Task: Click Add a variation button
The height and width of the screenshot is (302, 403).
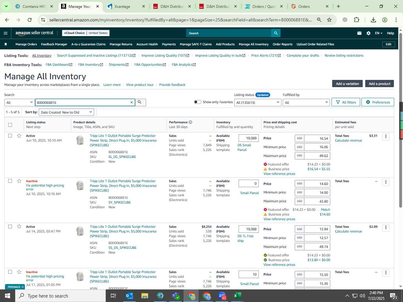Action: tap(347, 84)
